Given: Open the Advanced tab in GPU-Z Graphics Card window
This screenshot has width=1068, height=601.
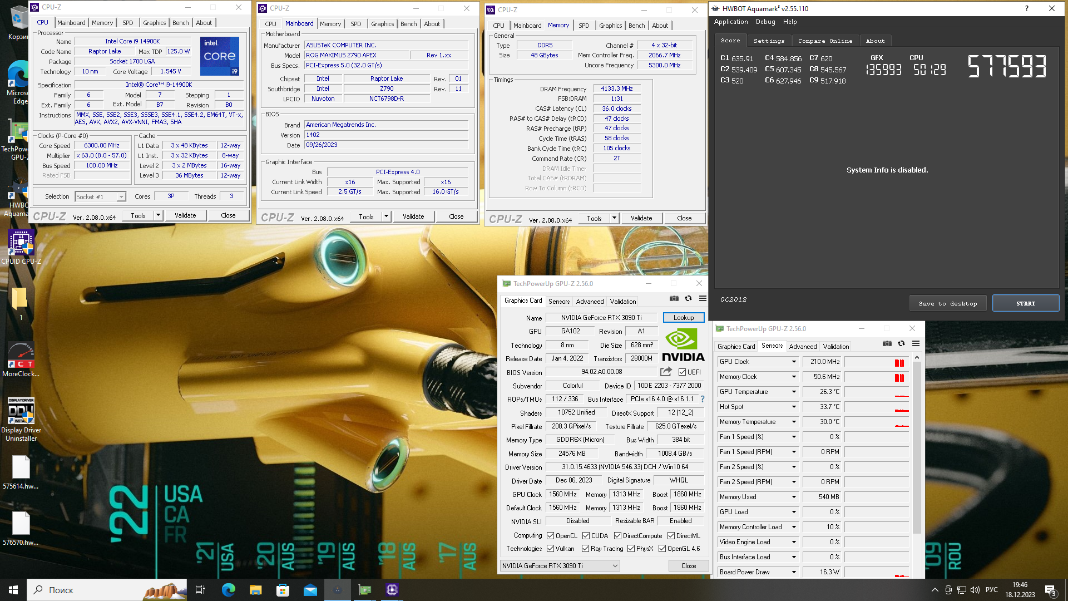Looking at the screenshot, I should (590, 301).
